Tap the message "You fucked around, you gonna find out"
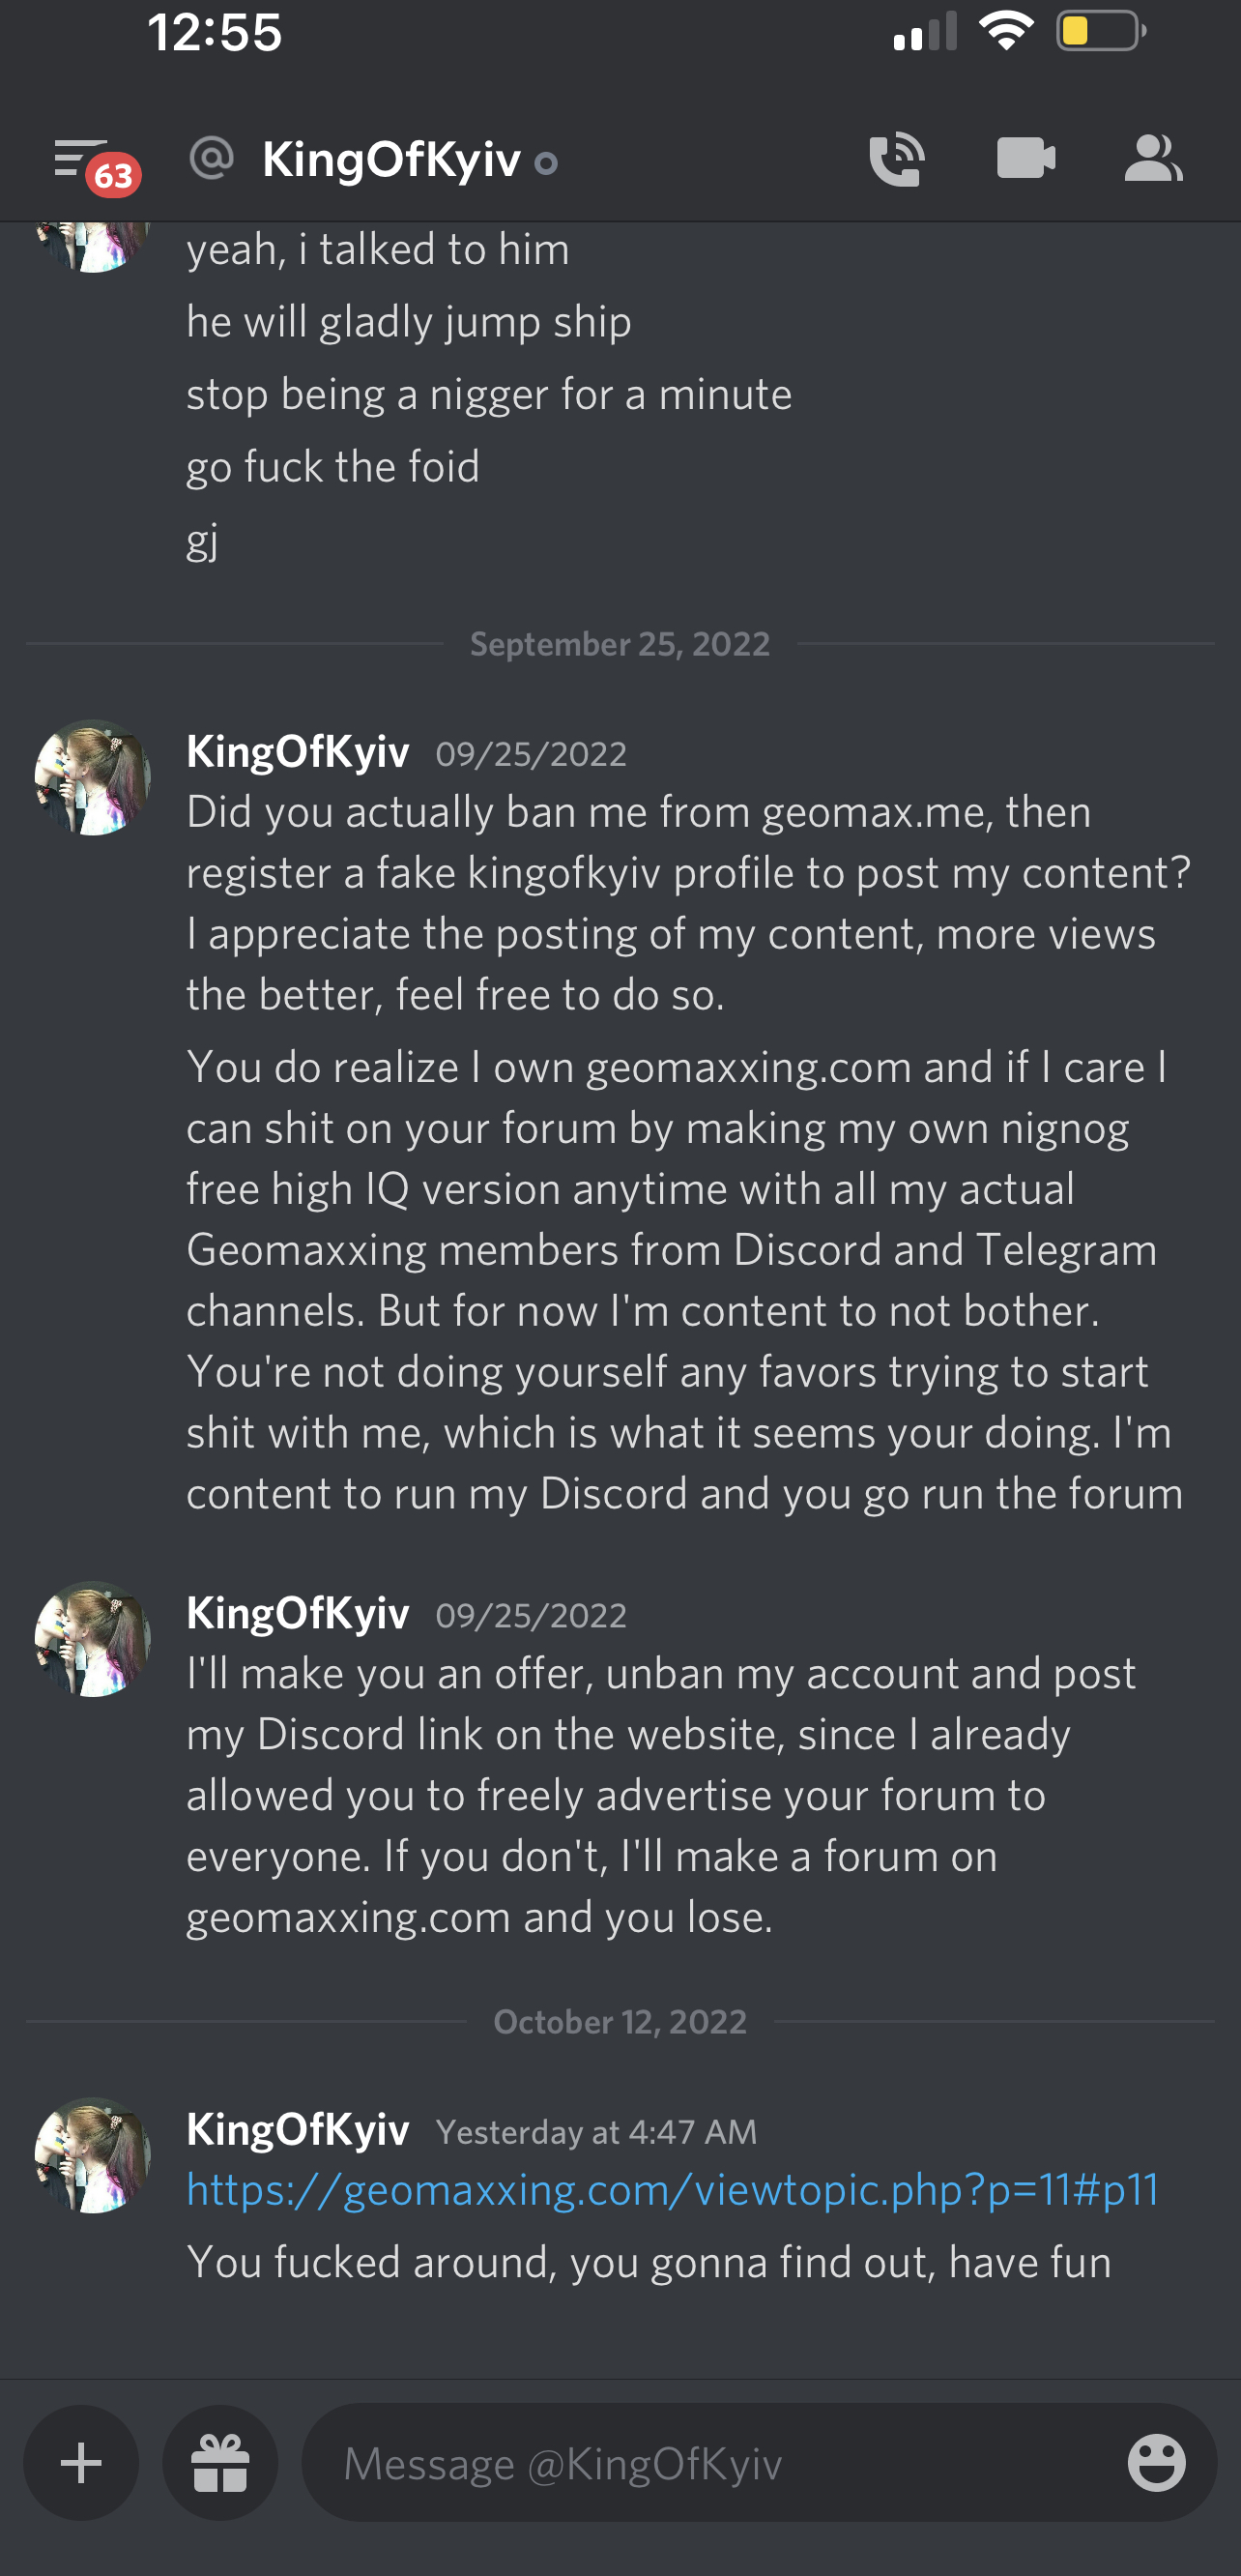The width and height of the screenshot is (1241, 2576). tap(649, 2262)
